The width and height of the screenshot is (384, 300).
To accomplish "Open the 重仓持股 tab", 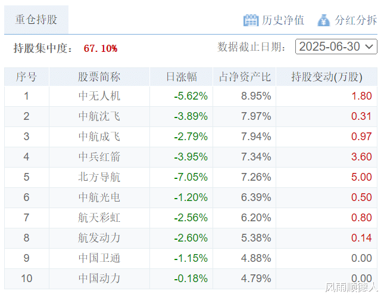I will (36, 20).
